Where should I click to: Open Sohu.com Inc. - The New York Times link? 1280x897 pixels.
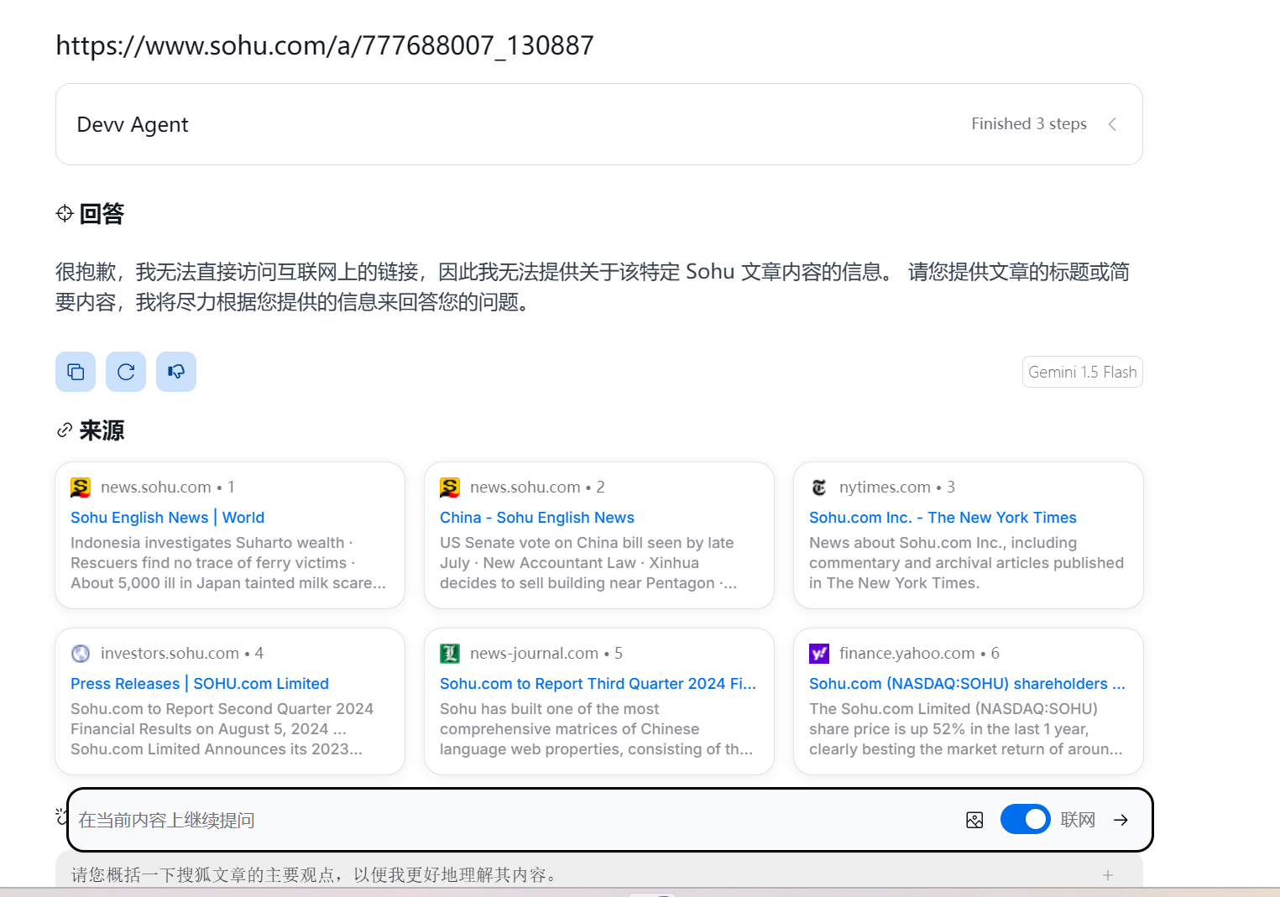point(943,518)
